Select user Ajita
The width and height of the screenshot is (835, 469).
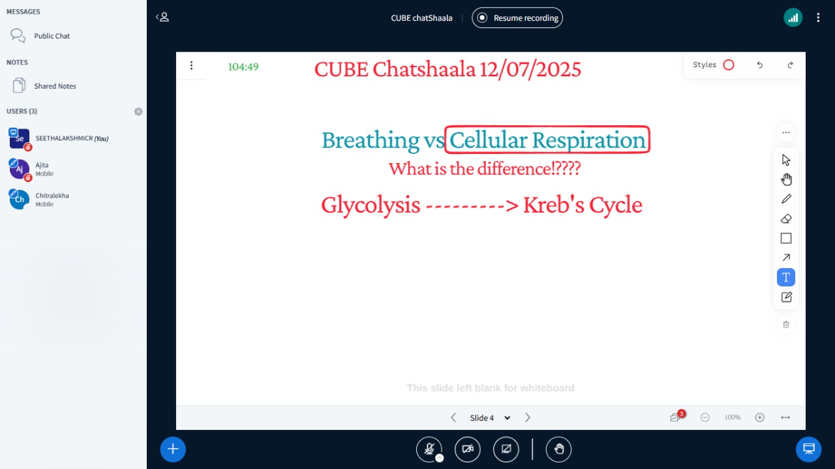tap(73, 169)
